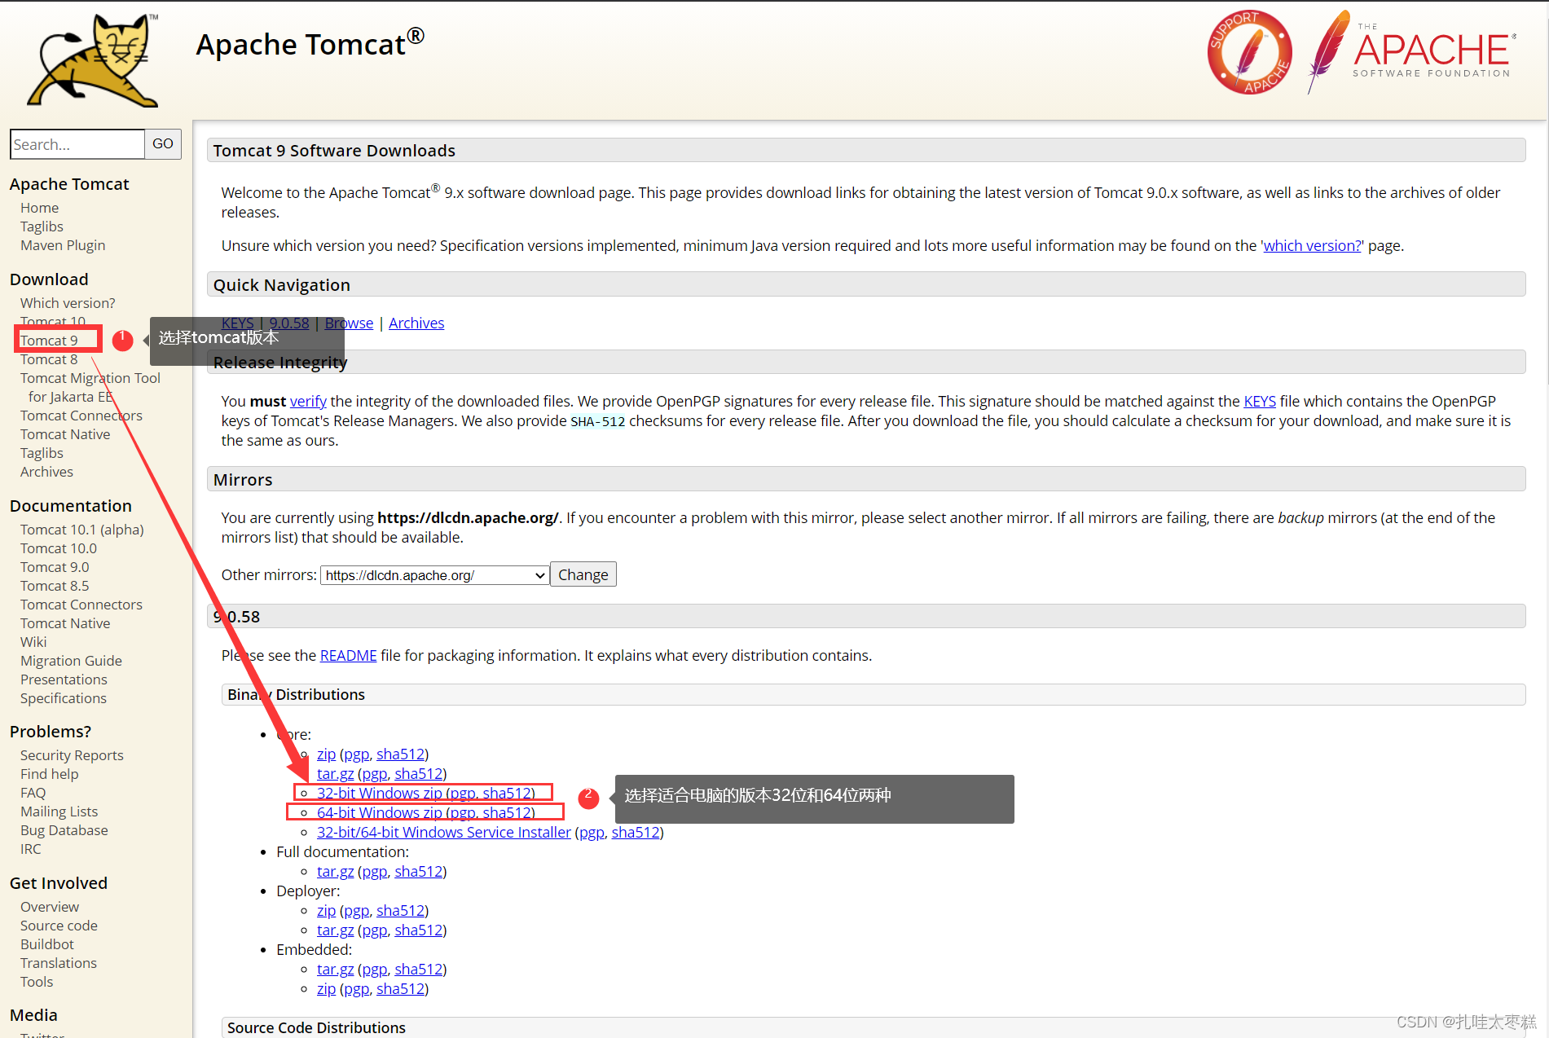Download the Core zip distribution

point(326,754)
